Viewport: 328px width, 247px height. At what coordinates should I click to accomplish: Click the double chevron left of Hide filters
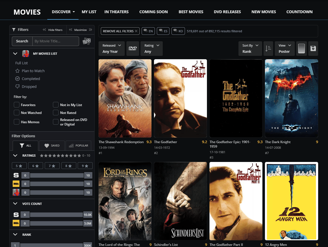click(x=44, y=30)
